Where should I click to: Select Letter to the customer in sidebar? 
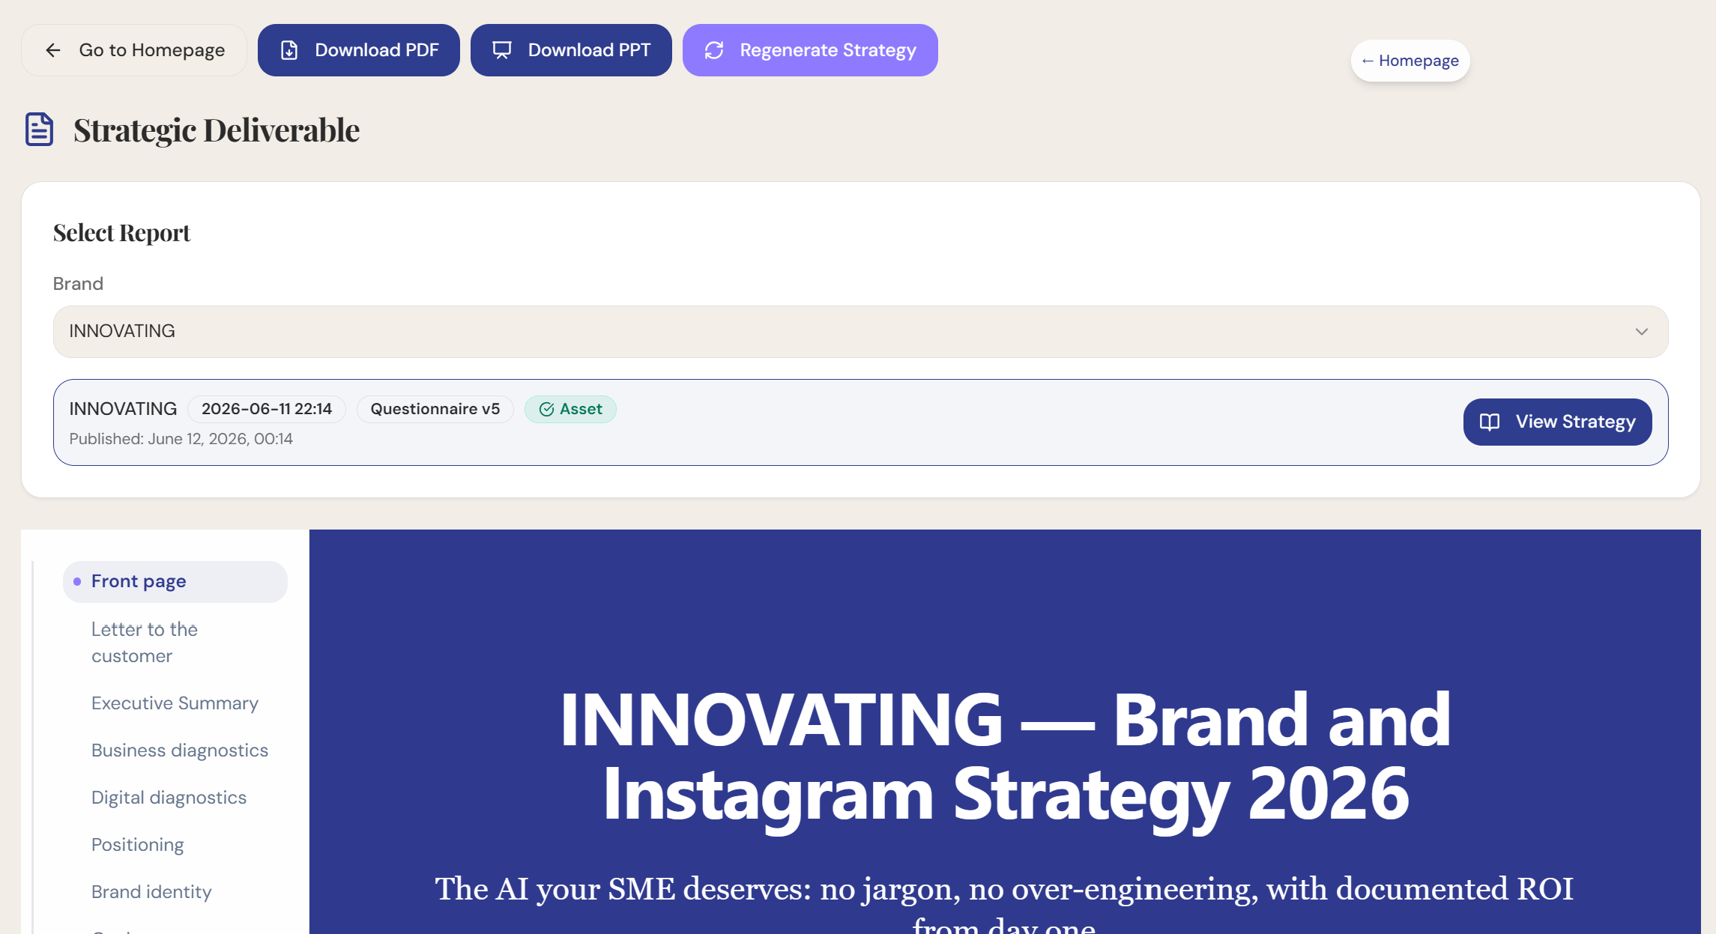(x=145, y=643)
